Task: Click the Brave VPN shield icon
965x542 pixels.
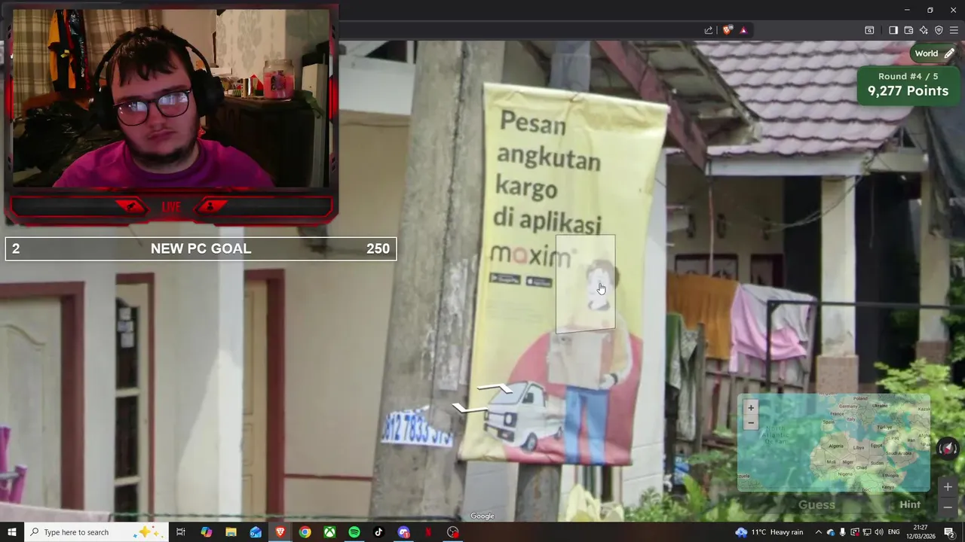Action: [x=939, y=30]
